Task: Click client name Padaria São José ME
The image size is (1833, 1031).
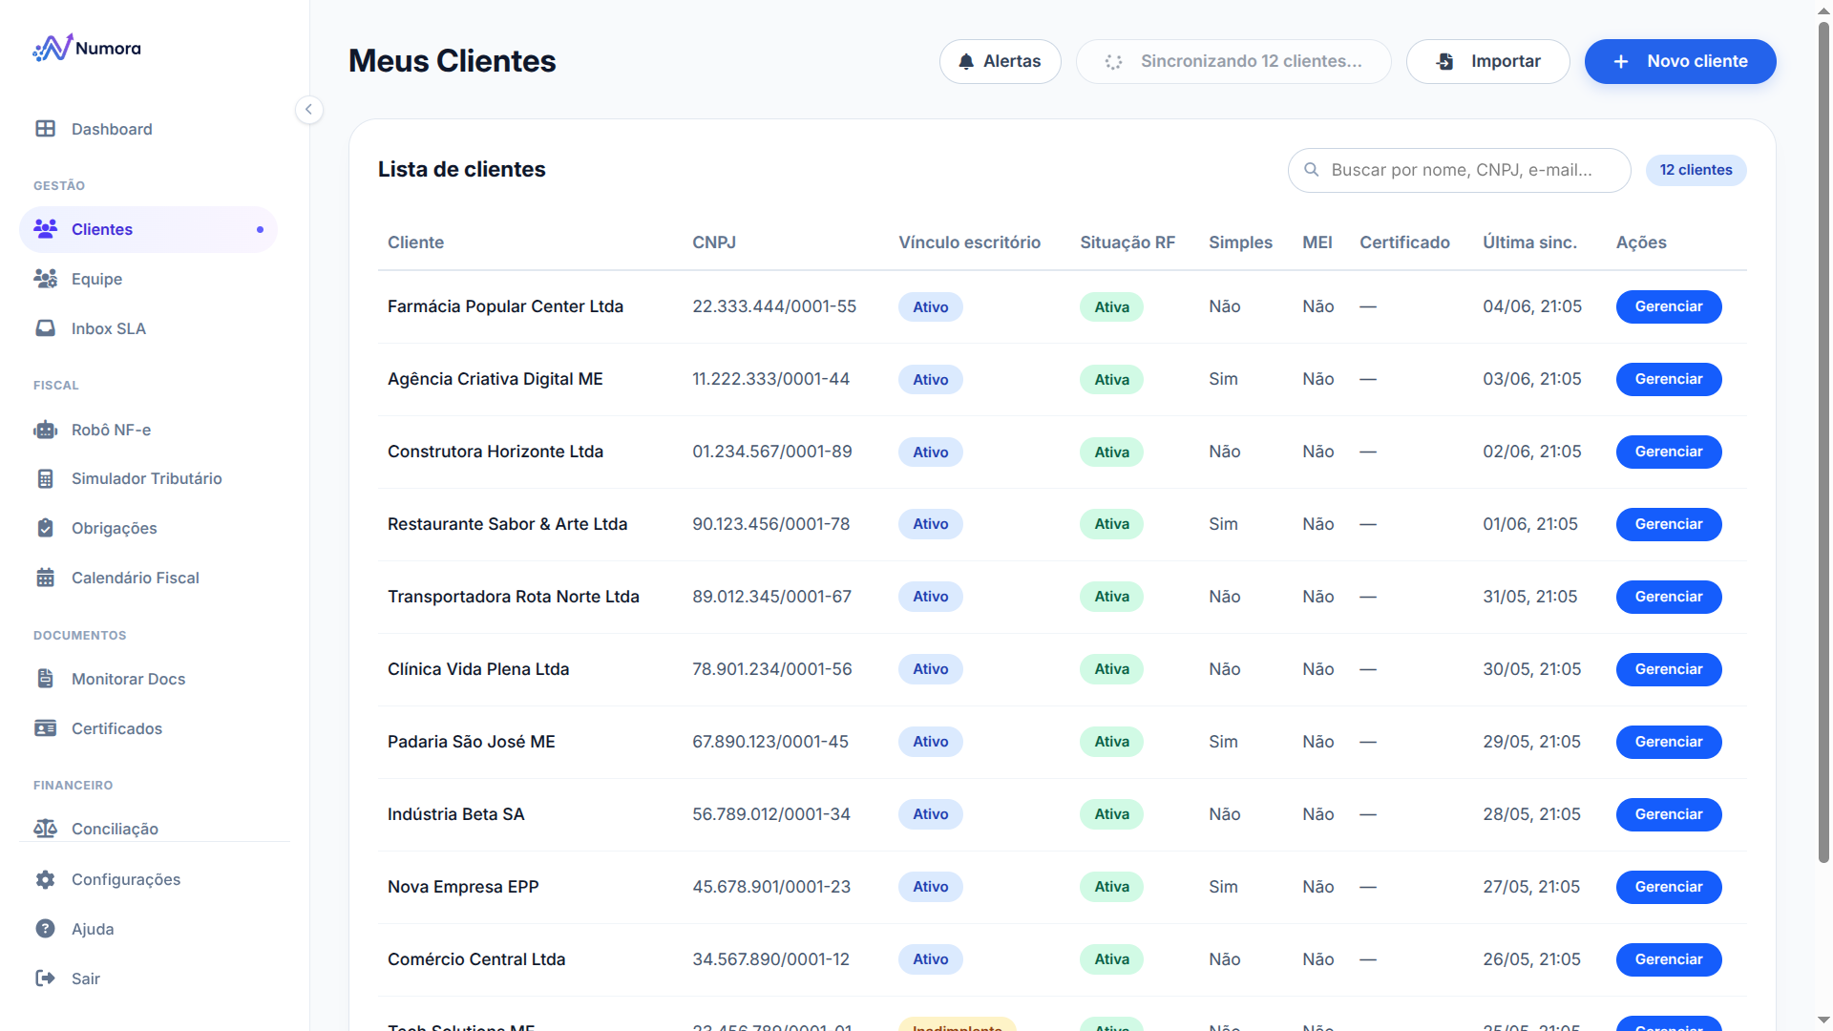Action: click(471, 742)
